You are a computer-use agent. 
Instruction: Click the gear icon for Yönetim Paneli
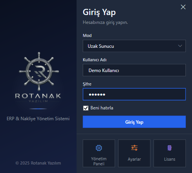click(x=99, y=148)
